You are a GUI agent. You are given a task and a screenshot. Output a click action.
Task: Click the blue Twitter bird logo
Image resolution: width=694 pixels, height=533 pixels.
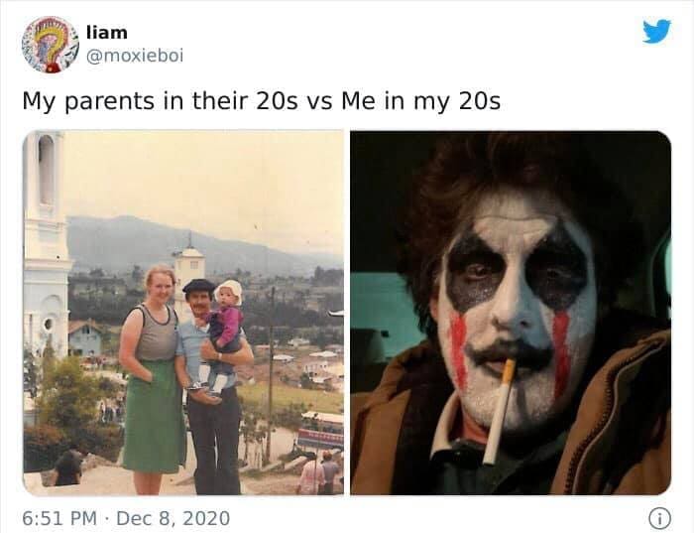(x=656, y=32)
